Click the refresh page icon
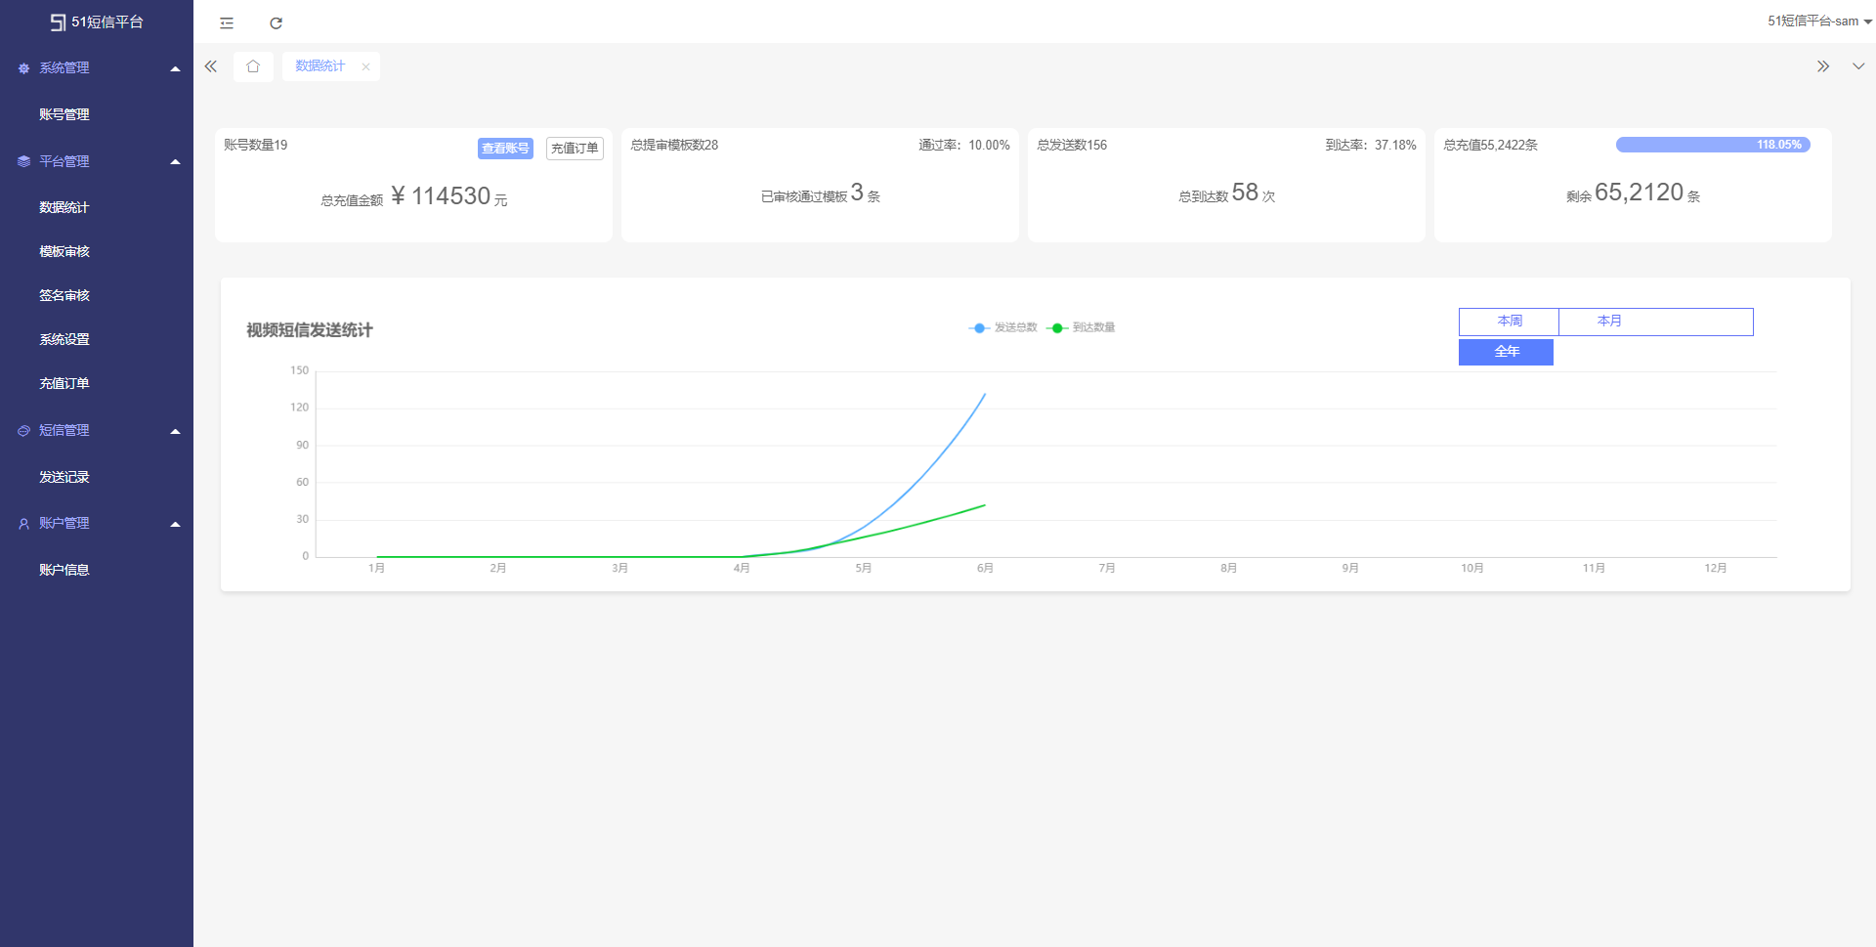Screen dimensions: 1876x947 point(277,22)
